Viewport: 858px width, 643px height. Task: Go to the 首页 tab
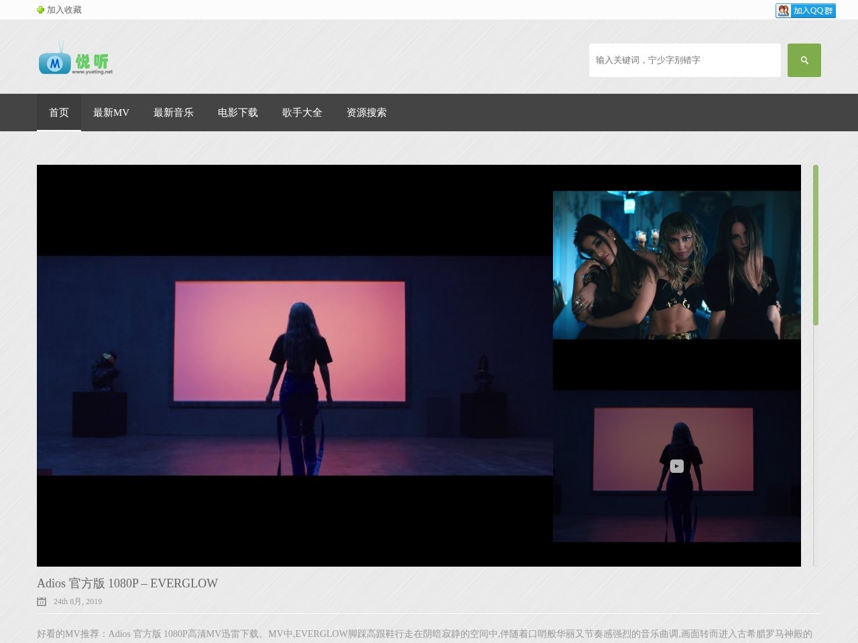[x=59, y=113]
